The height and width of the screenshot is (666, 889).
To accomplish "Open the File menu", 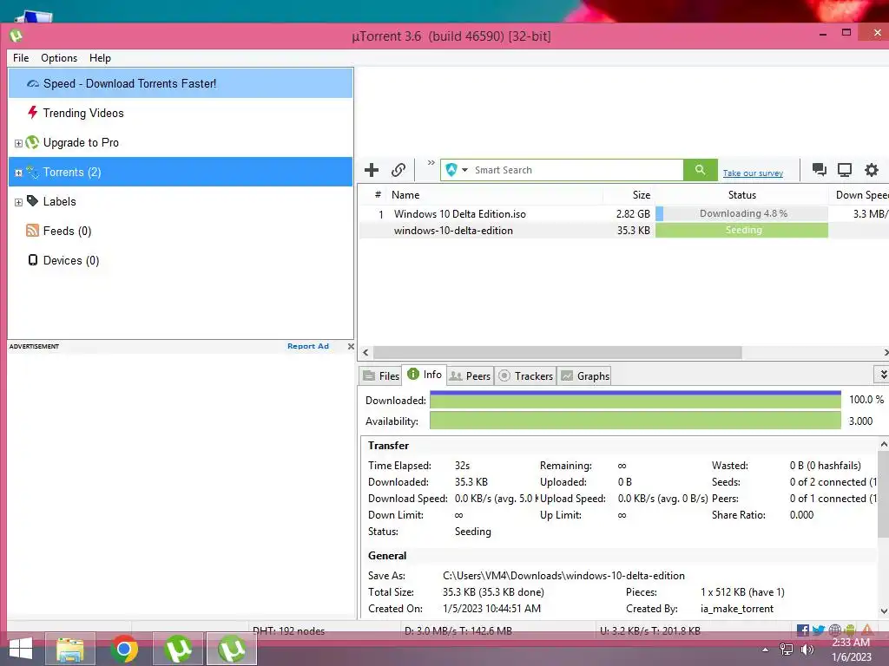I will (x=21, y=58).
